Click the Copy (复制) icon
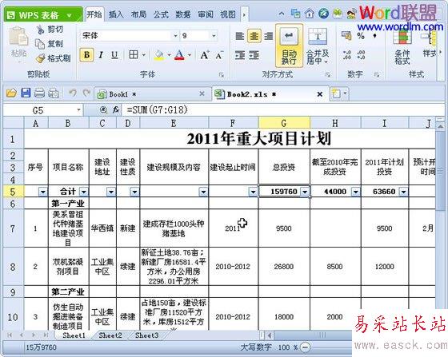The image size is (448, 357). (x=40, y=44)
